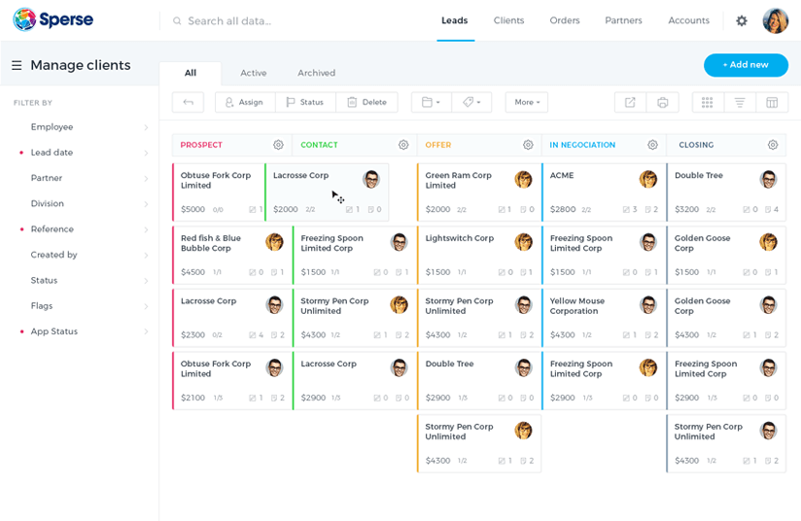The width and height of the screenshot is (801, 521).
Task: Click the Assign button
Action: tap(245, 102)
